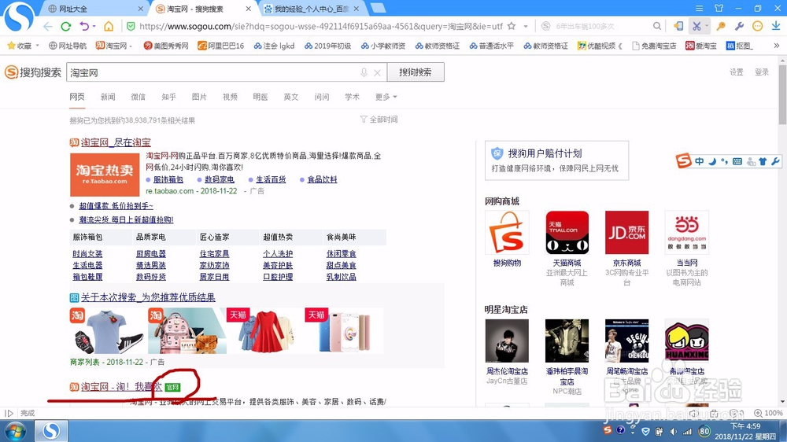The height and width of the screenshot is (442, 787).
Task: Bookmark this page with the star icon
Action: click(512, 26)
